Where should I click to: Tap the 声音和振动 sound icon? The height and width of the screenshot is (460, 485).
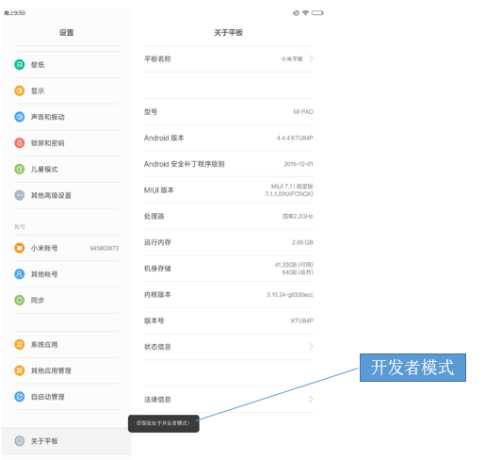pyautogui.click(x=20, y=117)
